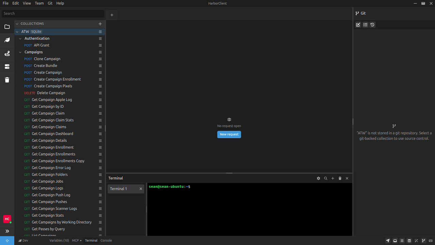435x245 pixels.
Task: Switch to the Console tab
Action: point(106,241)
